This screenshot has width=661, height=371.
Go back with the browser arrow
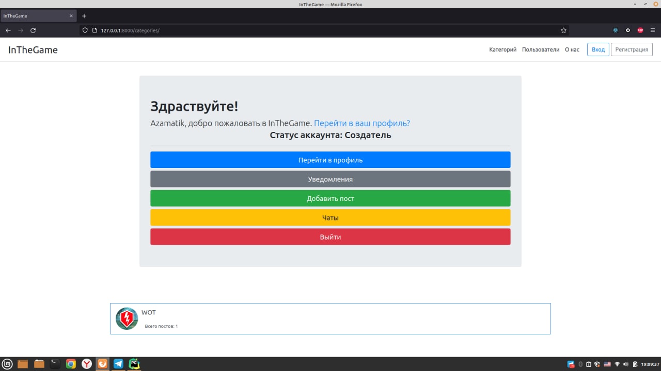pos(8,30)
